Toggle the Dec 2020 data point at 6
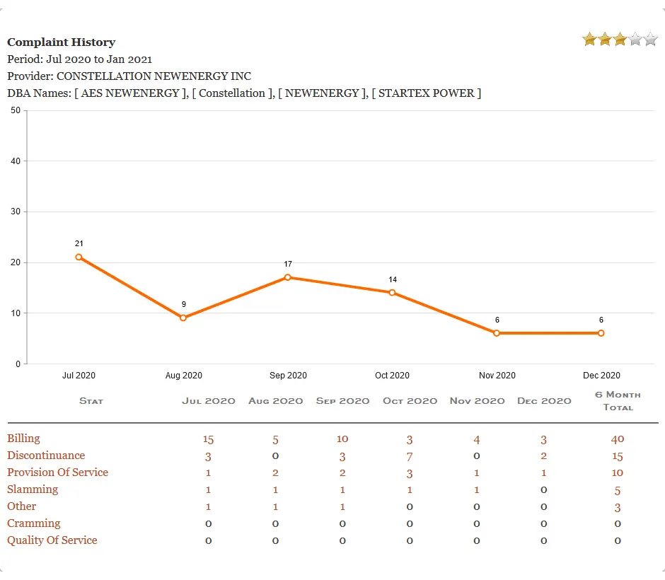 [601, 333]
